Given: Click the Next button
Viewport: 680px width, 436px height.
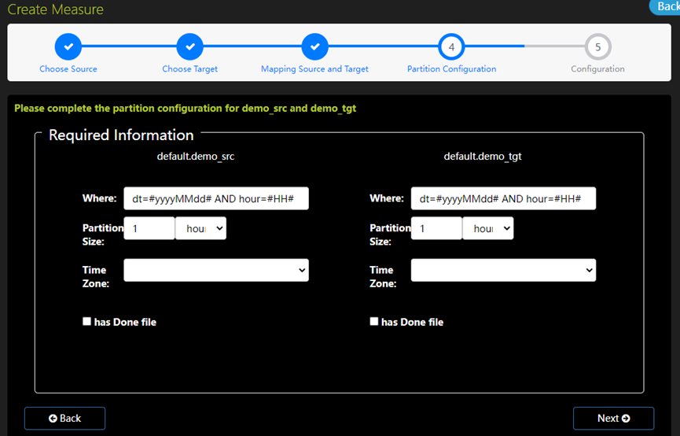Looking at the screenshot, I should 613,418.
